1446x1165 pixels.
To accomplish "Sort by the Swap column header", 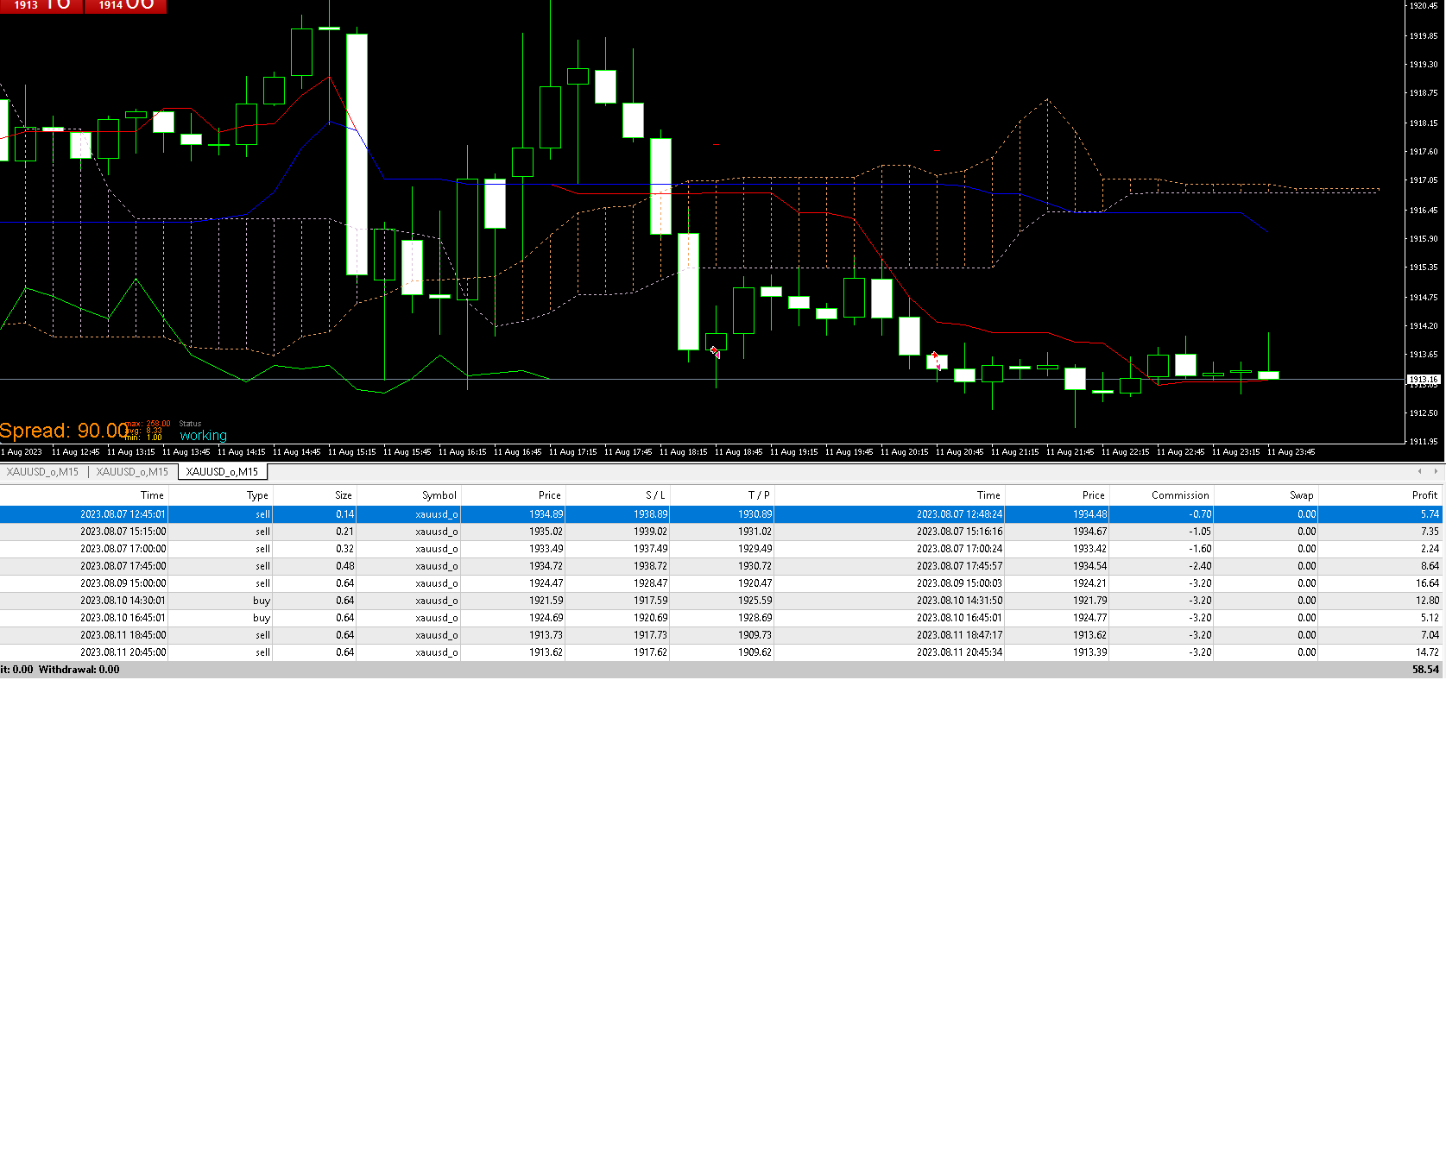I will coord(1302,495).
